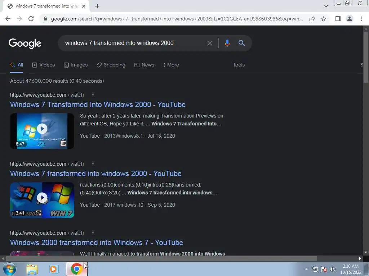Viewport: 369px width, 276px height.
Task: Clear the search box text
Action: [209, 43]
